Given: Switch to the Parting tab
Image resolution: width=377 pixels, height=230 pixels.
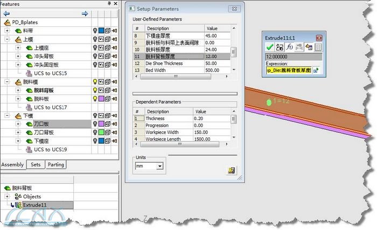Looking at the screenshot, I should [x=56, y=165].
